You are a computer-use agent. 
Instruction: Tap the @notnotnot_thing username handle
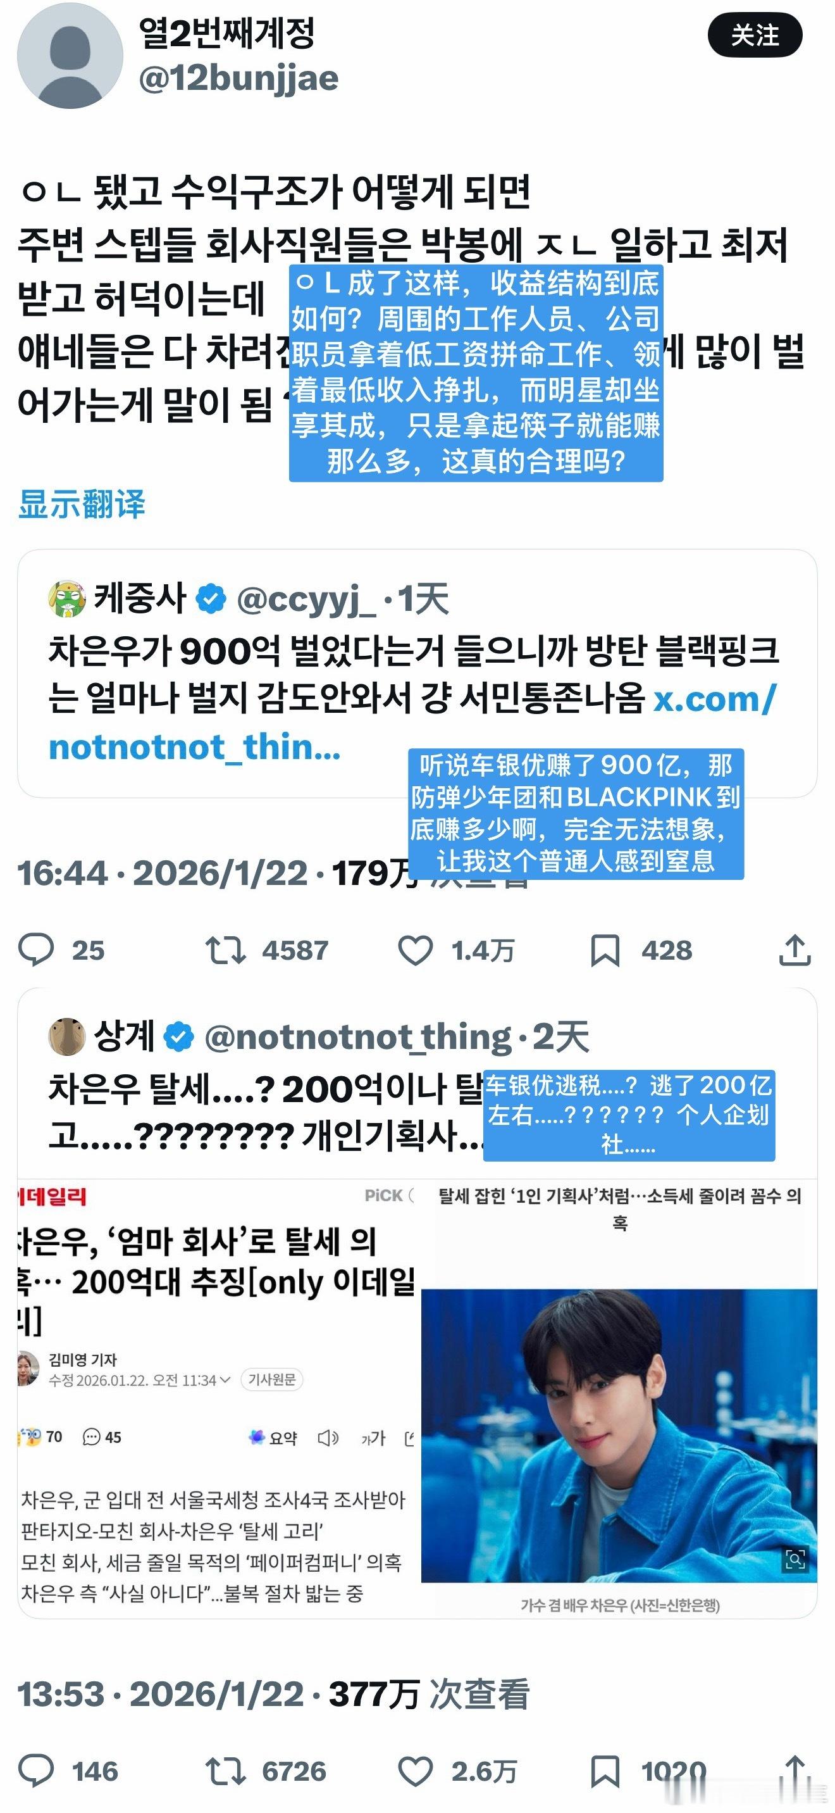tap(358, 1037)
